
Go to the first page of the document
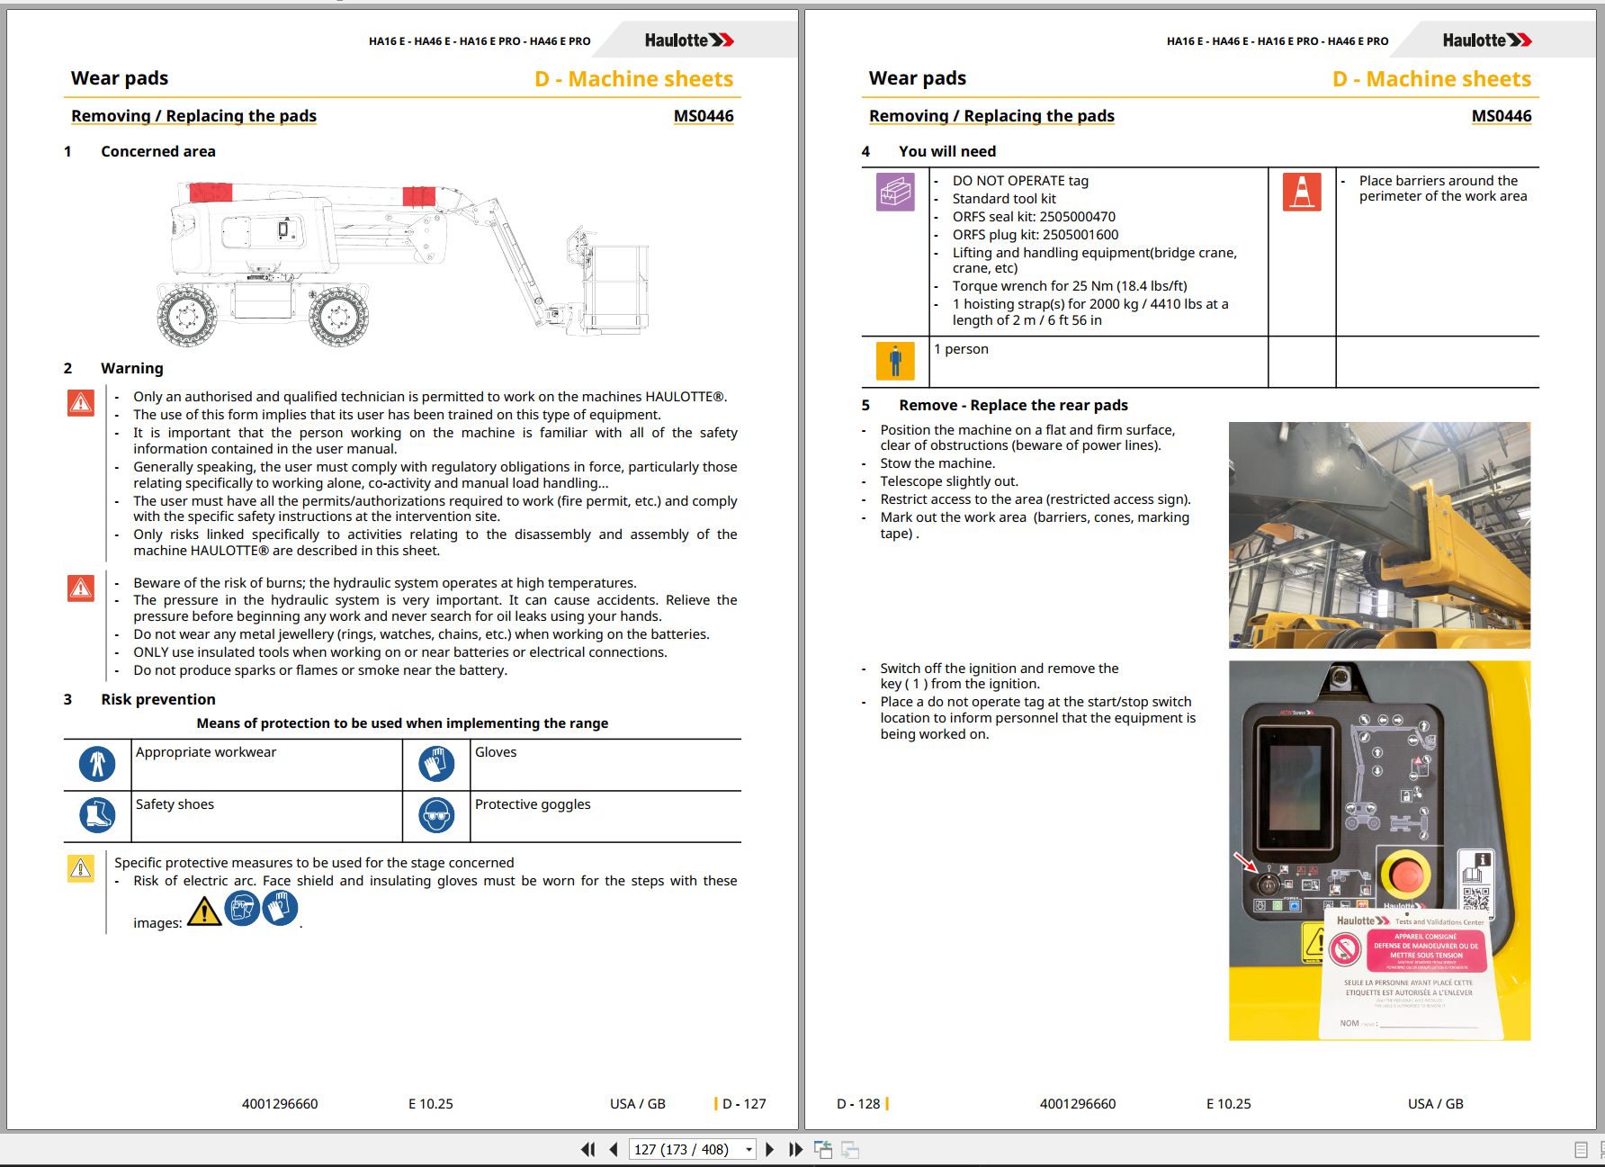tap(588, 1149)
